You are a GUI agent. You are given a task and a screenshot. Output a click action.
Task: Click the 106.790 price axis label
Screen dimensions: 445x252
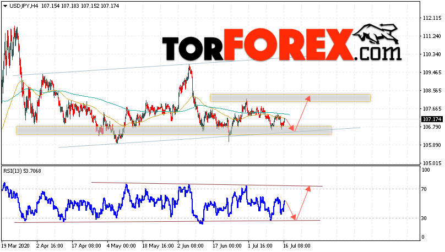point(432,127)
